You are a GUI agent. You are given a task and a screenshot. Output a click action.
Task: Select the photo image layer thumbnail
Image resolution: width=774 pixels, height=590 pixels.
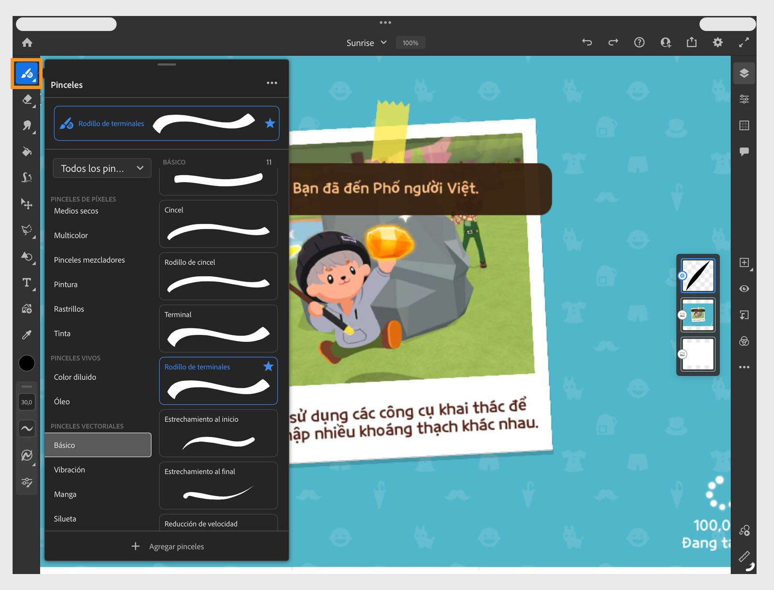tap(698, 315)
